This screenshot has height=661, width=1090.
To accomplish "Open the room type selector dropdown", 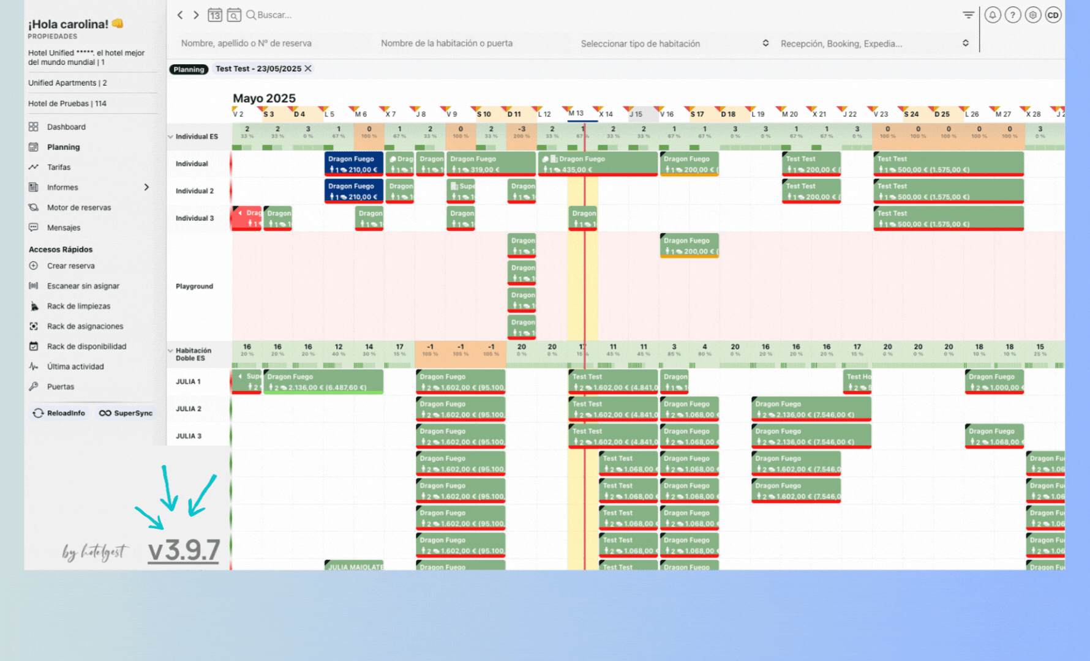I will click(674, 43).
